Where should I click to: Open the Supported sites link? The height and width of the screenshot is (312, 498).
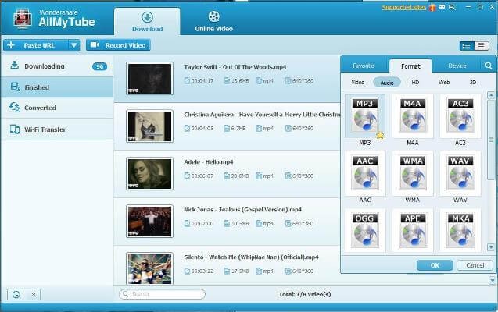click(403, 7)
